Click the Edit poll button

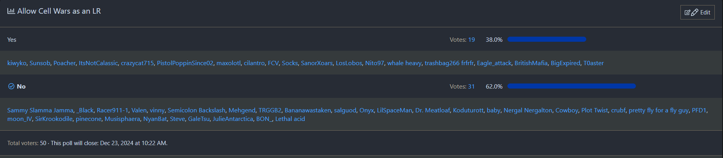(697, 12)
